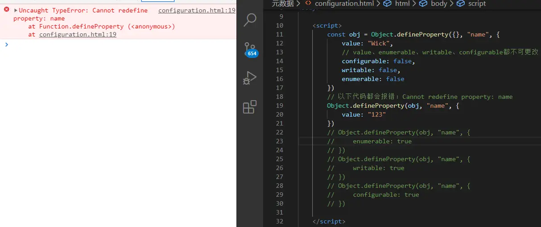
Task: Click Object.defineProperty call on line 19
Action: tap(393, 105)
